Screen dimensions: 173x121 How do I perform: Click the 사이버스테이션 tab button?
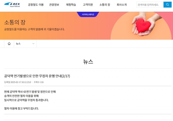coord(88,14)
